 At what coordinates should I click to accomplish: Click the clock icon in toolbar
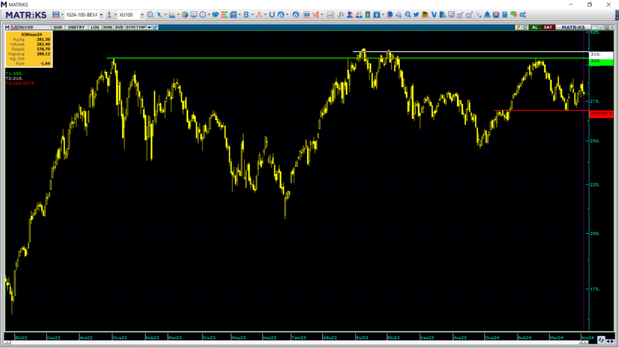203,14
